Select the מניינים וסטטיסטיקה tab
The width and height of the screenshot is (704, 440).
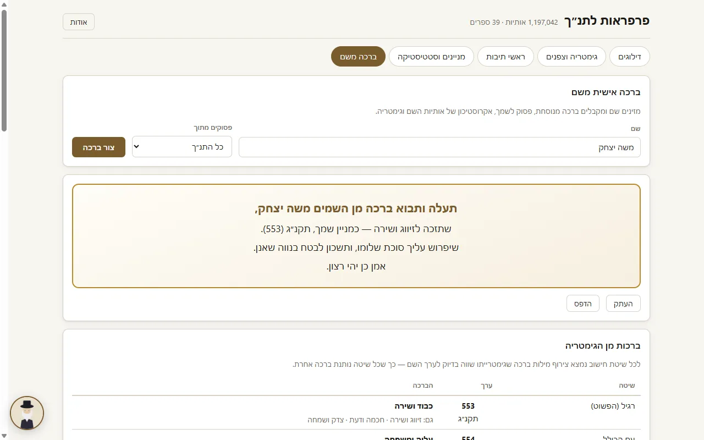point(431,57)
